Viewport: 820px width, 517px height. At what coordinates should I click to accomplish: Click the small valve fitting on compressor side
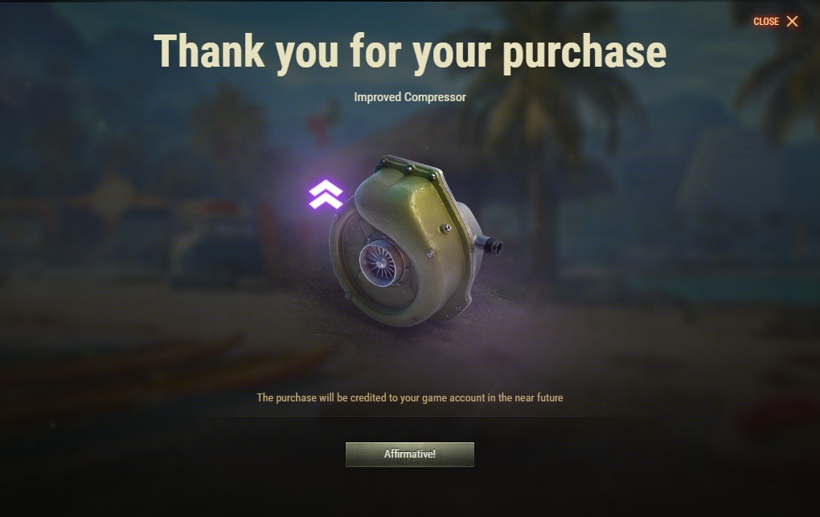[x=446, y=228]
